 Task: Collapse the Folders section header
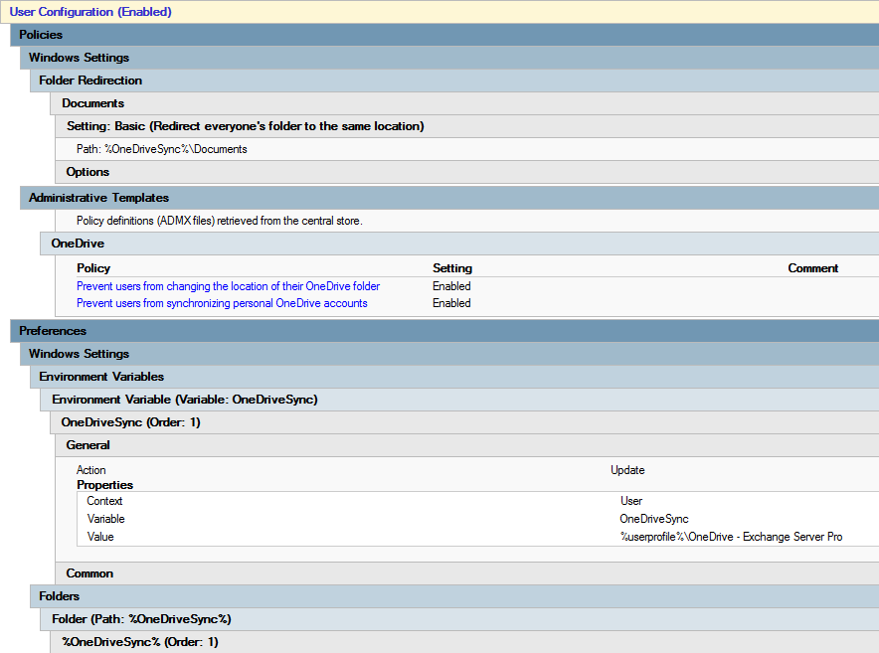[x=60, y=596]
